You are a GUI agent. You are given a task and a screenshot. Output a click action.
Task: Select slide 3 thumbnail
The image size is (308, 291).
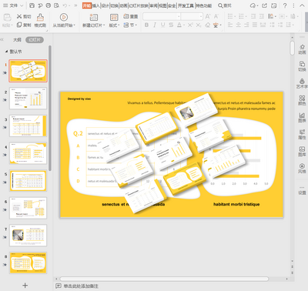coord(28,125)
